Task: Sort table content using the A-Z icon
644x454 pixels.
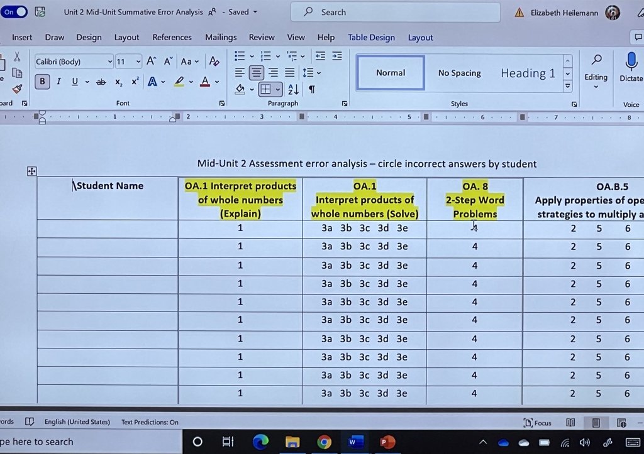Action: 292,90
